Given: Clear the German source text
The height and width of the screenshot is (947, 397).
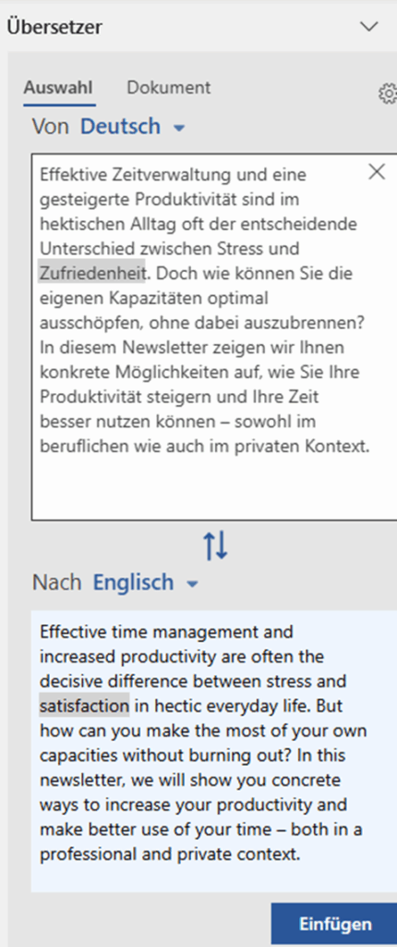Looking at the screenshot, I should point(377,172).
